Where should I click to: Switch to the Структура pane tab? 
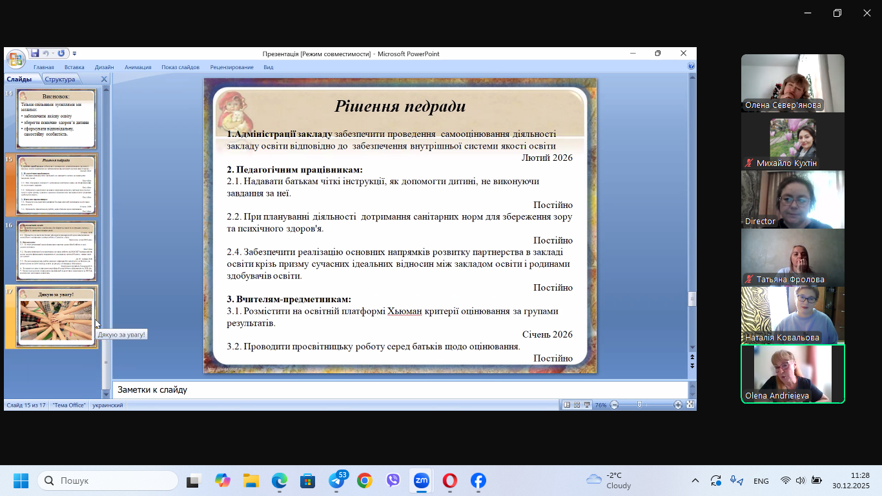pyautogui.click(x=59, y=79)
